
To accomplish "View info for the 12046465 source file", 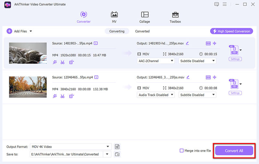I will pyautogui.click(x=96, y=77).
